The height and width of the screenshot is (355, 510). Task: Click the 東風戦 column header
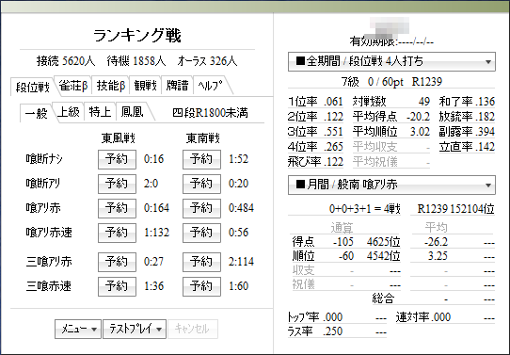click(x=118, y=138)
